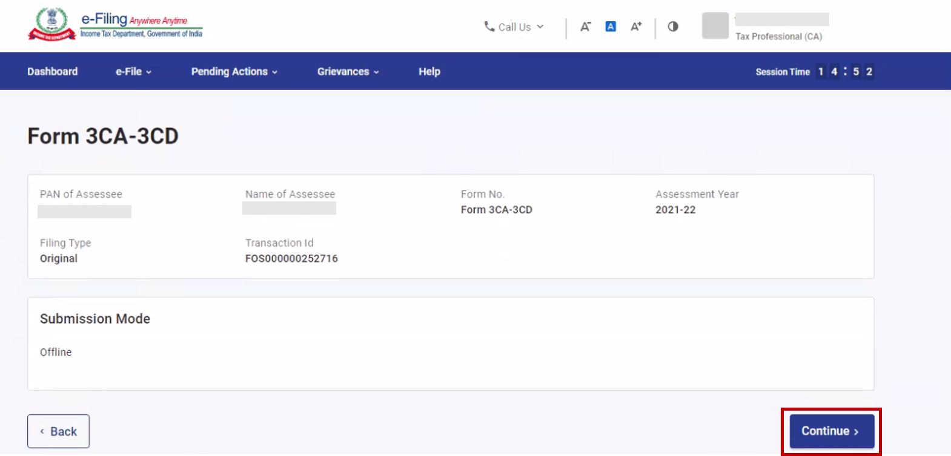
Task: Expand the Pending Actions menu
Action: point(234,71)
